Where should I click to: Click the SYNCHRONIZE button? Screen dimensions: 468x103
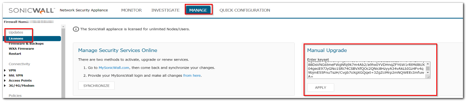[x=96, y=86]
